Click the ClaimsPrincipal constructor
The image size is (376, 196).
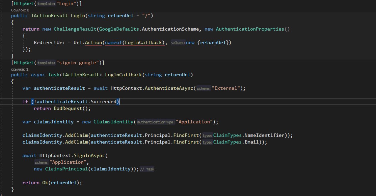(x=66, y=169)
